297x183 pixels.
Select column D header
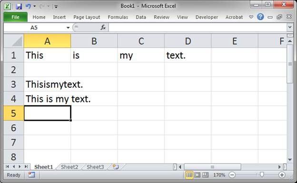pos(188,41)
